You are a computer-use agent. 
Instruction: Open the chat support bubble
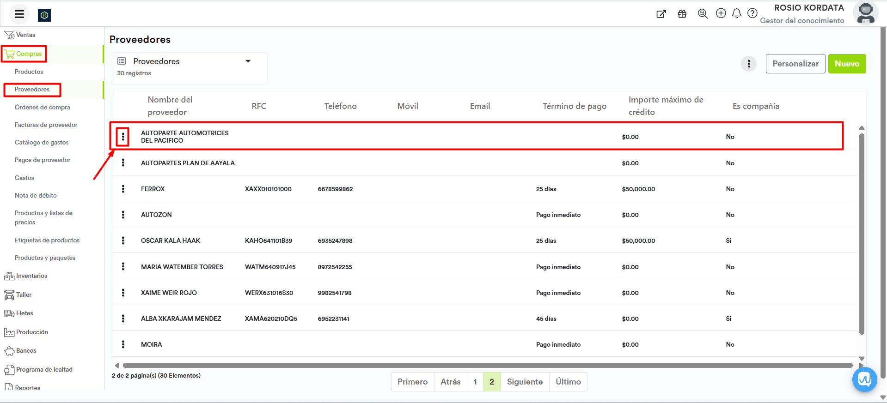coord(864,379)
